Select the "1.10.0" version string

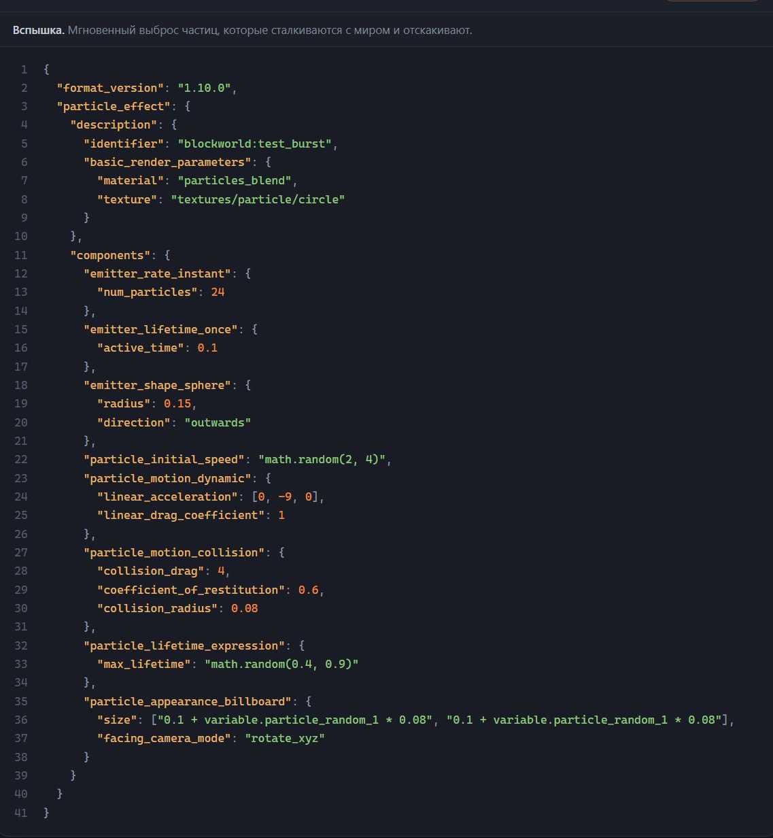(205, 88)
